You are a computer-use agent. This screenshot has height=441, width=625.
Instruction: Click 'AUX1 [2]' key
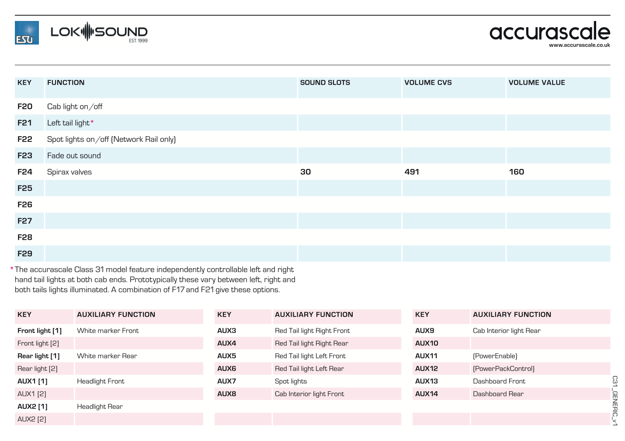[31, 394]
